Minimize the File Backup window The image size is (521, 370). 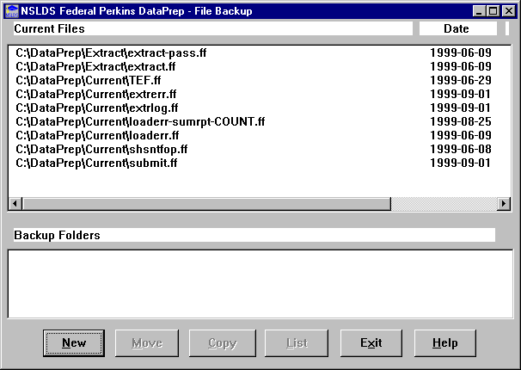point(479,11)
